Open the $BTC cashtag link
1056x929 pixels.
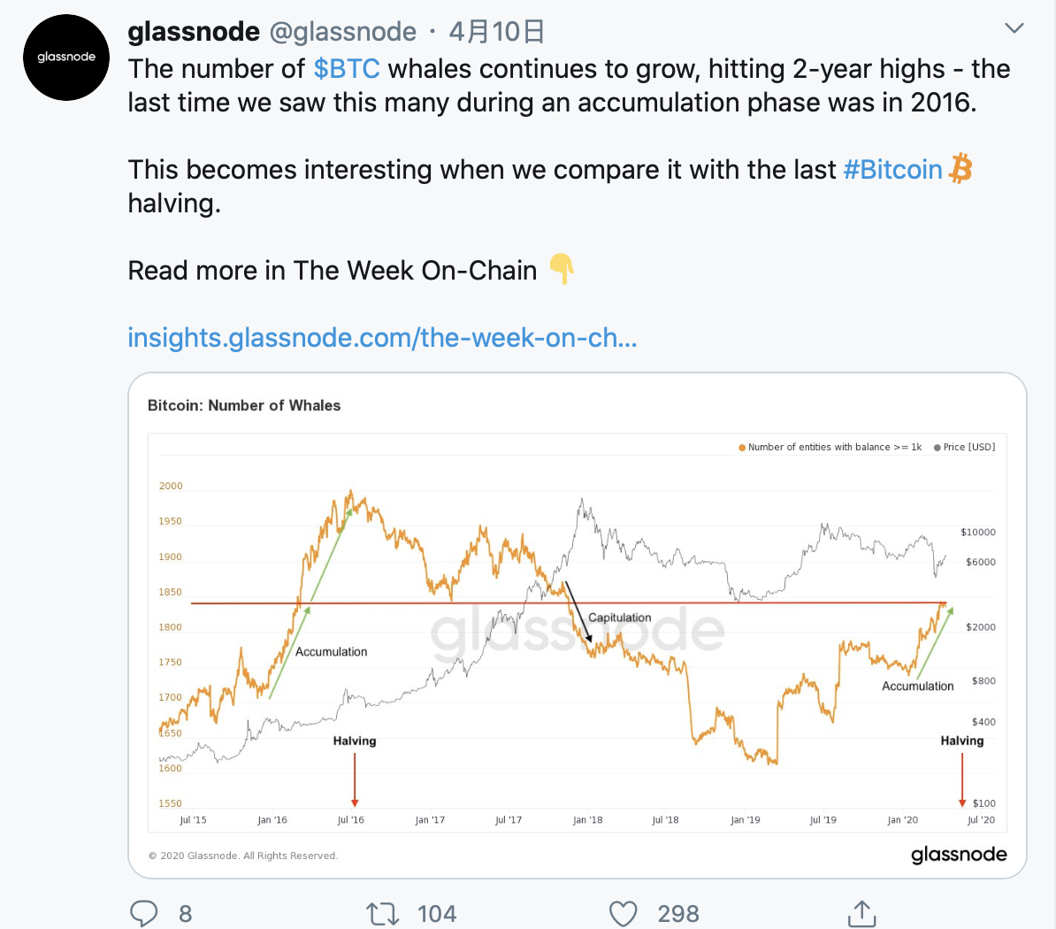[x=348, y=68]
